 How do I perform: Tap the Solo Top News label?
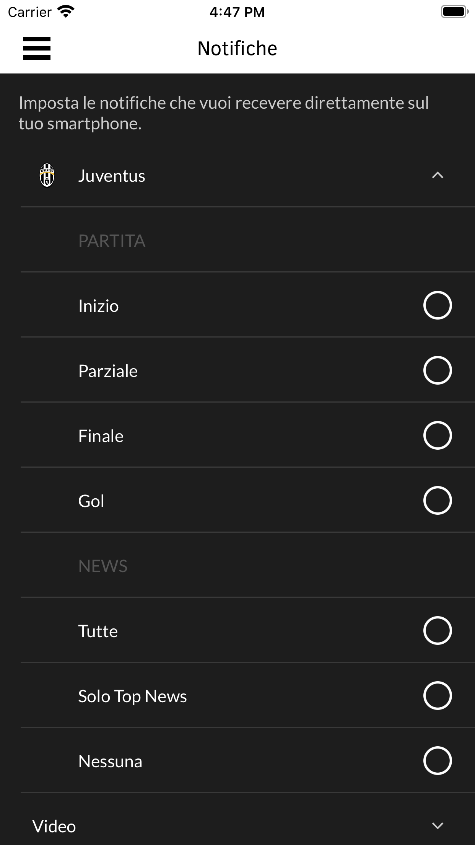(x=132, y=697)
